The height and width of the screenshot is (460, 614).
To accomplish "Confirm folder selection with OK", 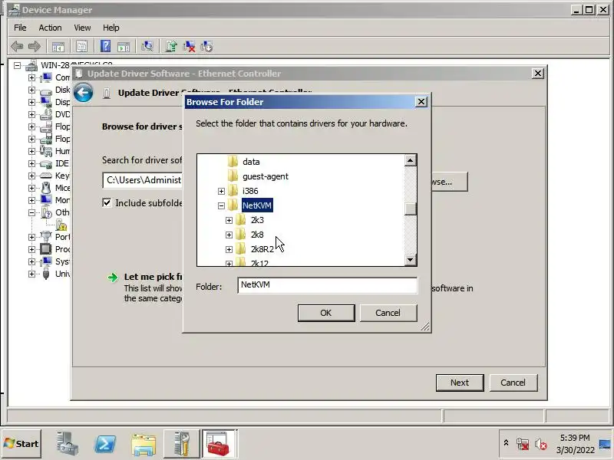I will [326, 313].
